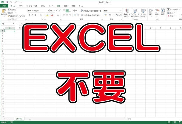Toggle center horizontal alignment
182x124 pixels.
coord(67,15)
